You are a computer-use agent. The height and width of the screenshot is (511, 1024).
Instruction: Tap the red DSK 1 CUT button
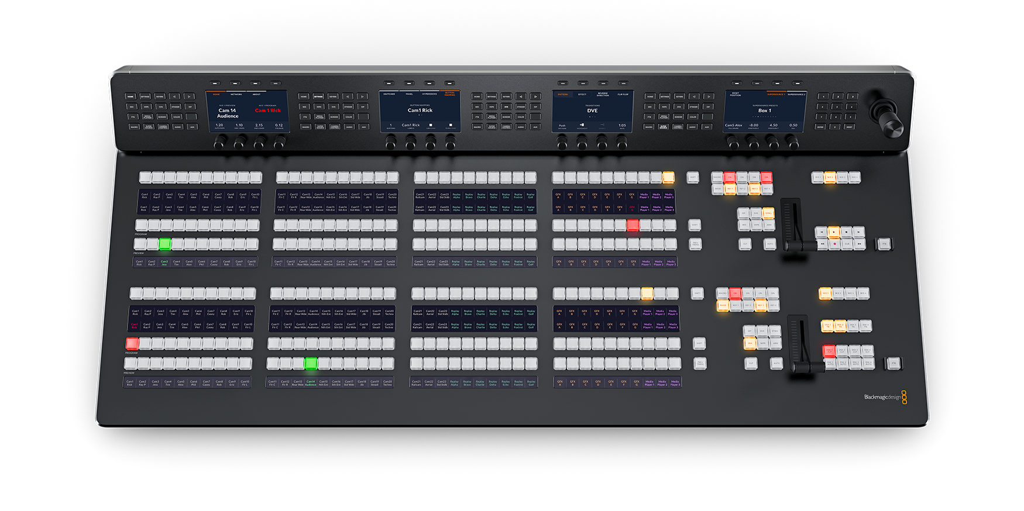829,351
